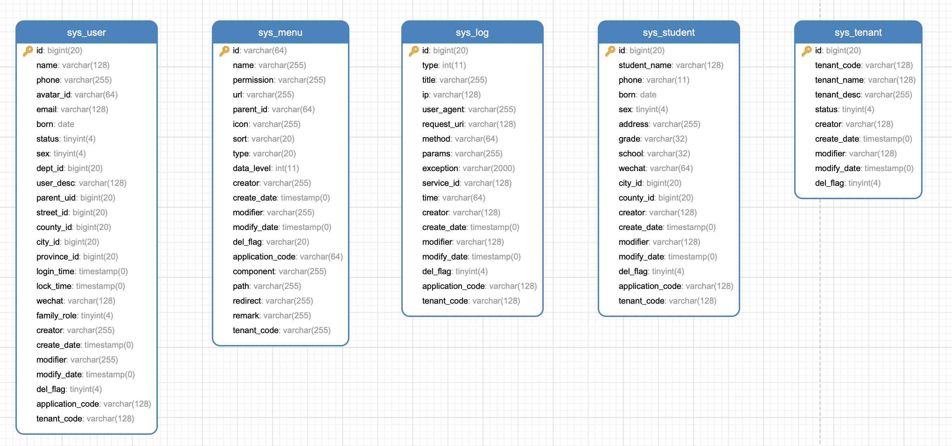Select school: varchar(32) row

click(654, 153)
